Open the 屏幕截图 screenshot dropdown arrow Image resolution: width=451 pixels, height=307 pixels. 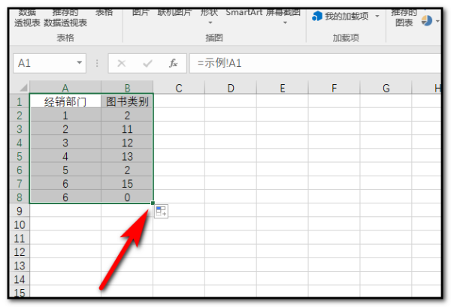point(285,23)
